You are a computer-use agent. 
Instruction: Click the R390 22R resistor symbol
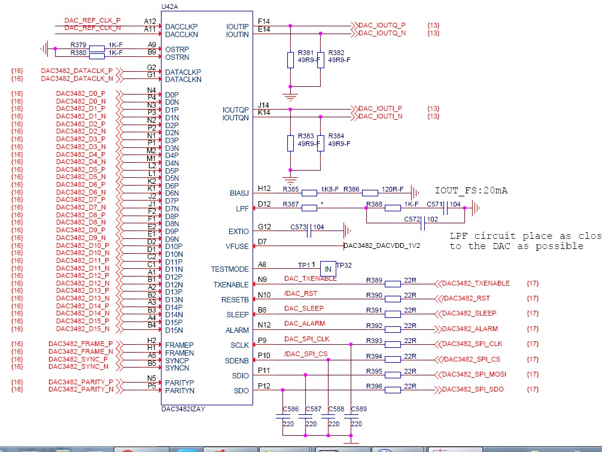(393, 299)
